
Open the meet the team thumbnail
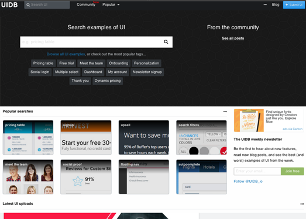tap(28, 177)
